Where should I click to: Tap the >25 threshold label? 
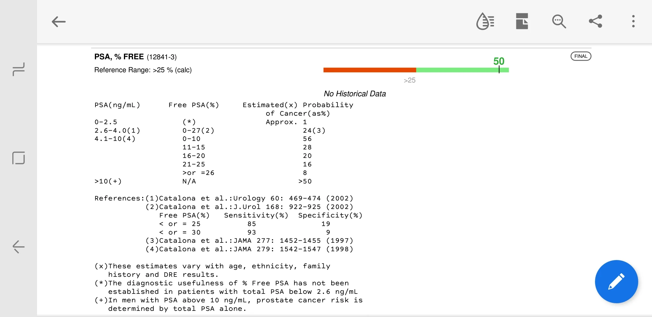[409, 80]
